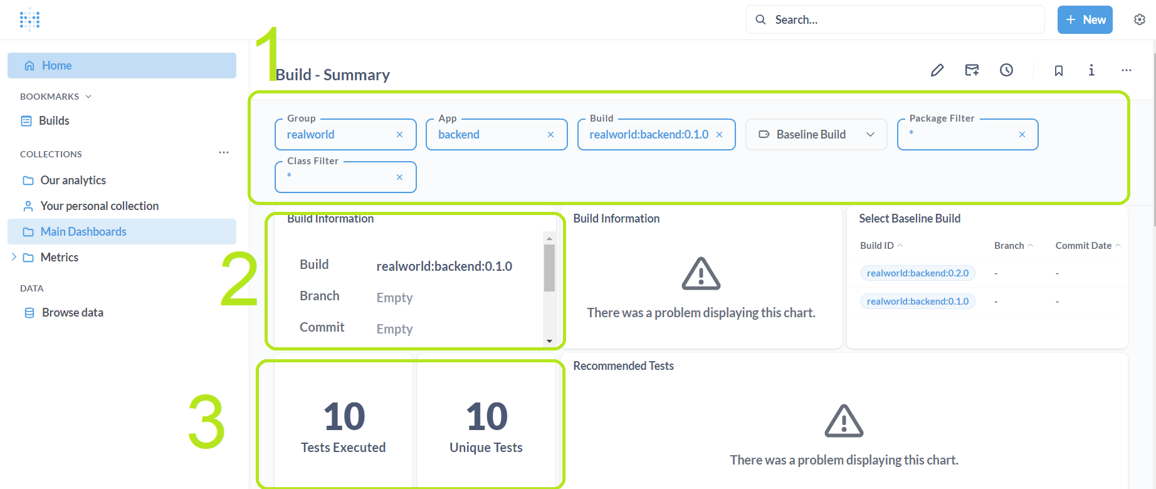Open the dashboard more options menu

tap(1127, 70)
